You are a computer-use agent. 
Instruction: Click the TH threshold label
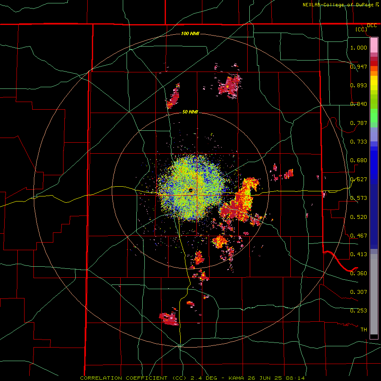click(364, 330)
